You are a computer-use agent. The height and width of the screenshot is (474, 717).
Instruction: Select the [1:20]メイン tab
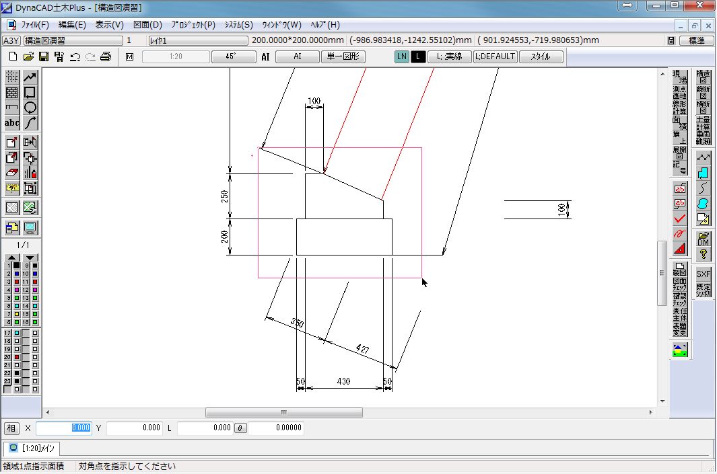coord(32,448)
